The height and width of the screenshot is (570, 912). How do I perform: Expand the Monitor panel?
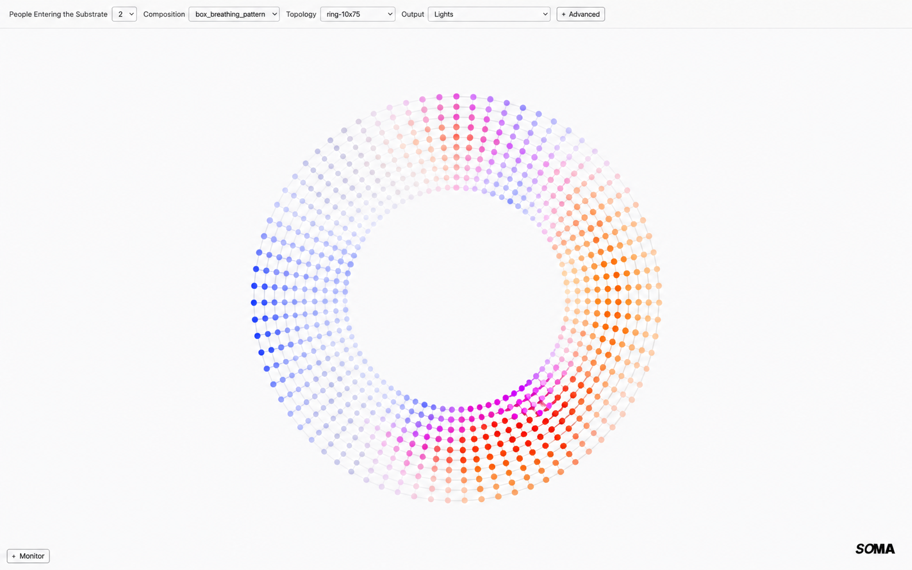(28, 556)
